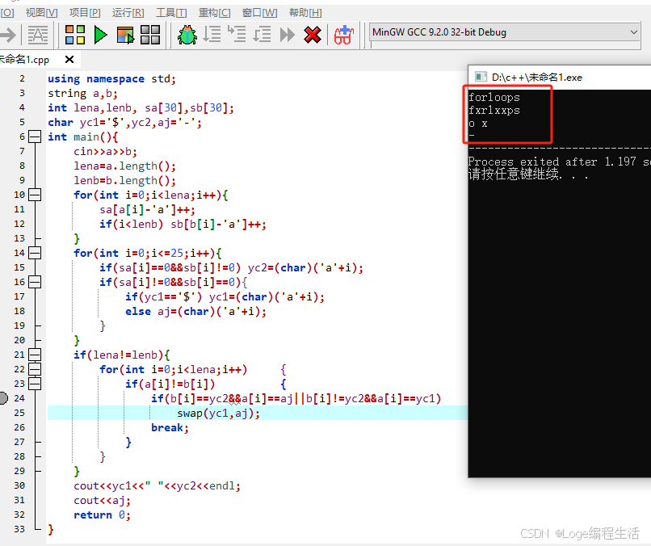Toggle the breakpoint marker at line 24

pos(3,398)
